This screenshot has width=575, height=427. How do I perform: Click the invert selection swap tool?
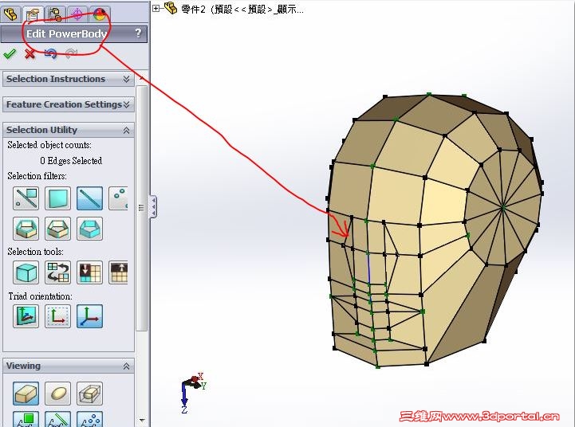[x=57, y=272]
